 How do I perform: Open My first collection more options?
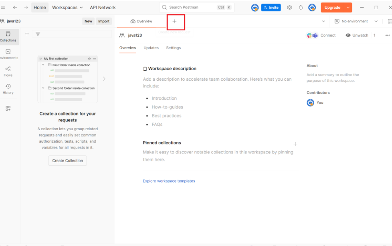click(95, 59)
